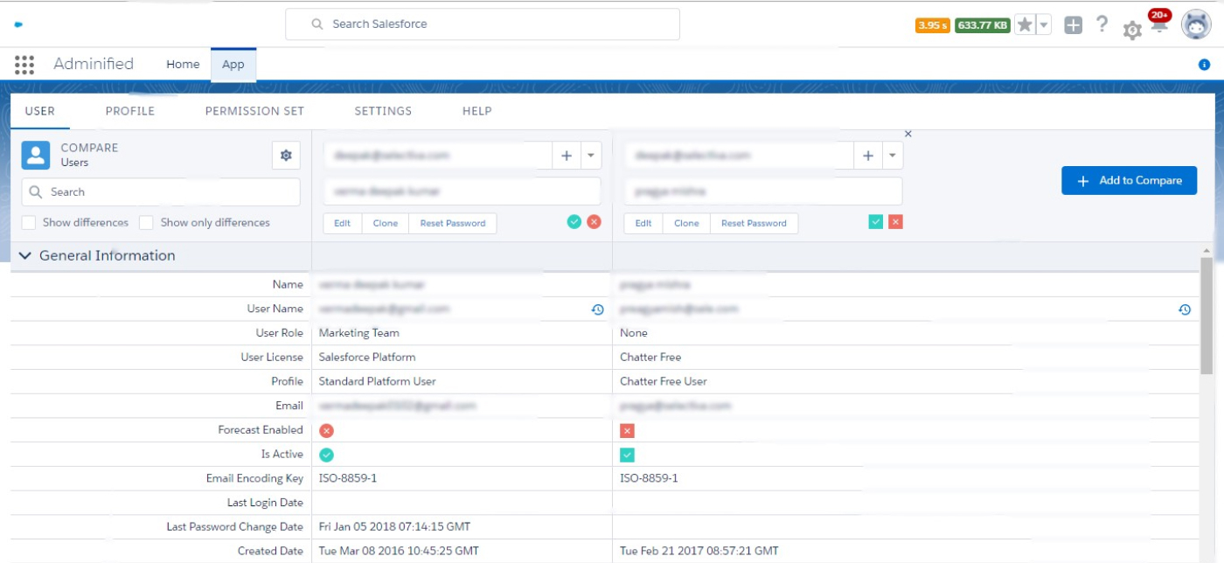Switch to the Permission Set tab
This screenshot has height=563, width=1224.
tap(254, 111)
